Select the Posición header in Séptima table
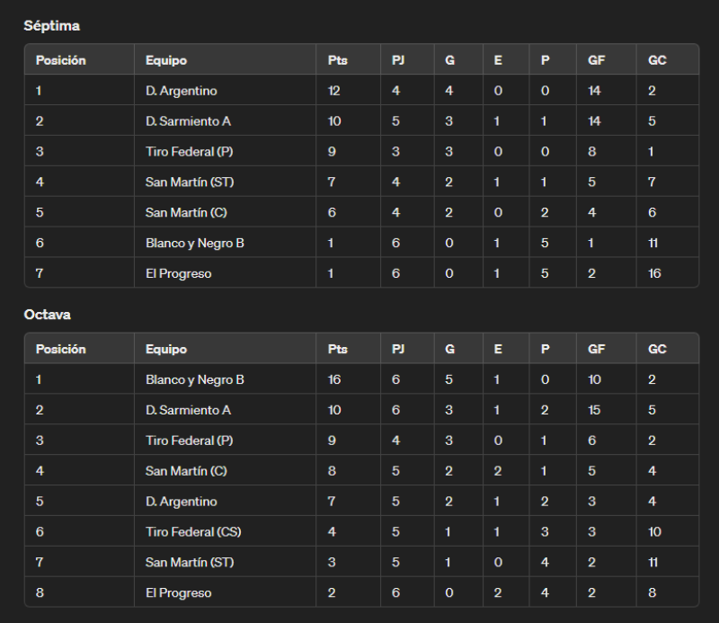This screenshot has height=623, width=719. [61, 60]
